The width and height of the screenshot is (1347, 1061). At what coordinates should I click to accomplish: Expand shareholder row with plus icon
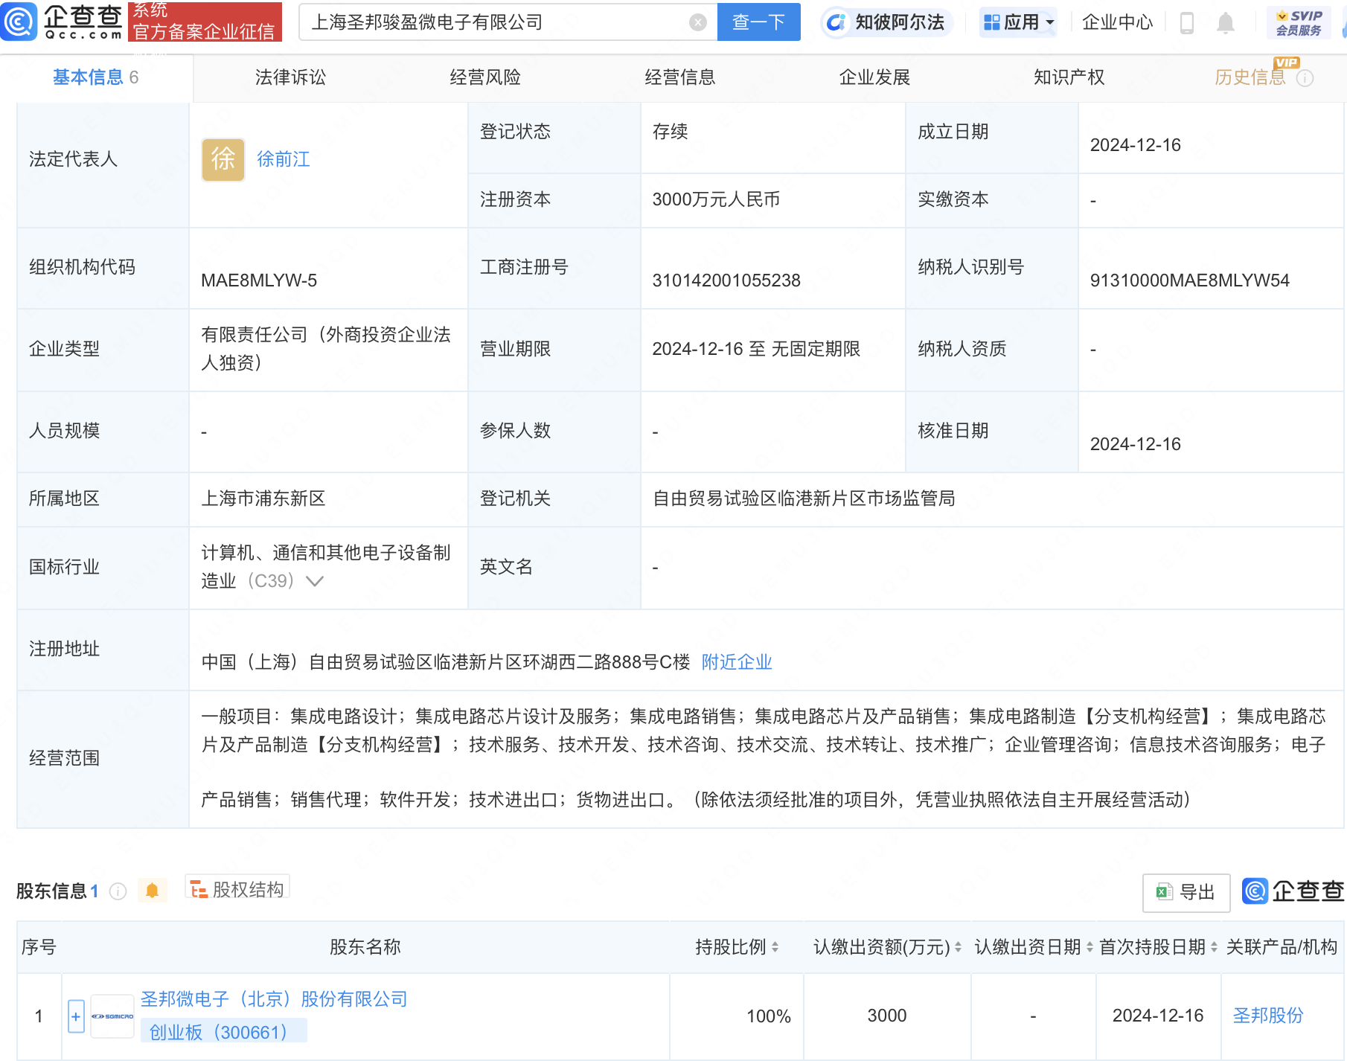[x=76, y=1016]
